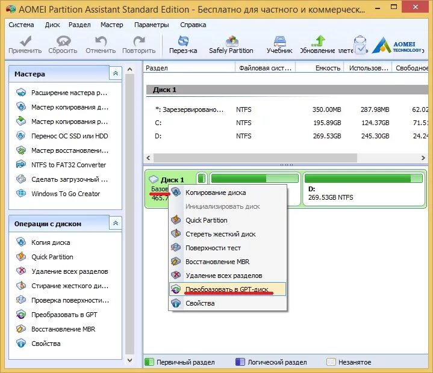Click Мастер копирования р... icon in Мастера
This screenshot has height=373, width=433.
pyautogui.click(x=21, y=122)
